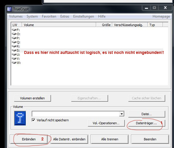Expand the volume path dropdown arrow
The image size is (174, 148).
click(122, 114)
